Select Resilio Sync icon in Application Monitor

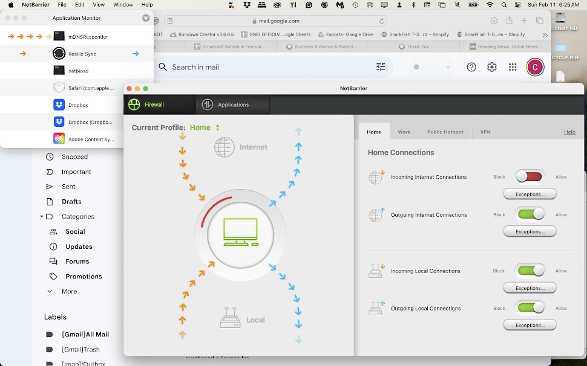pos(59,54)
